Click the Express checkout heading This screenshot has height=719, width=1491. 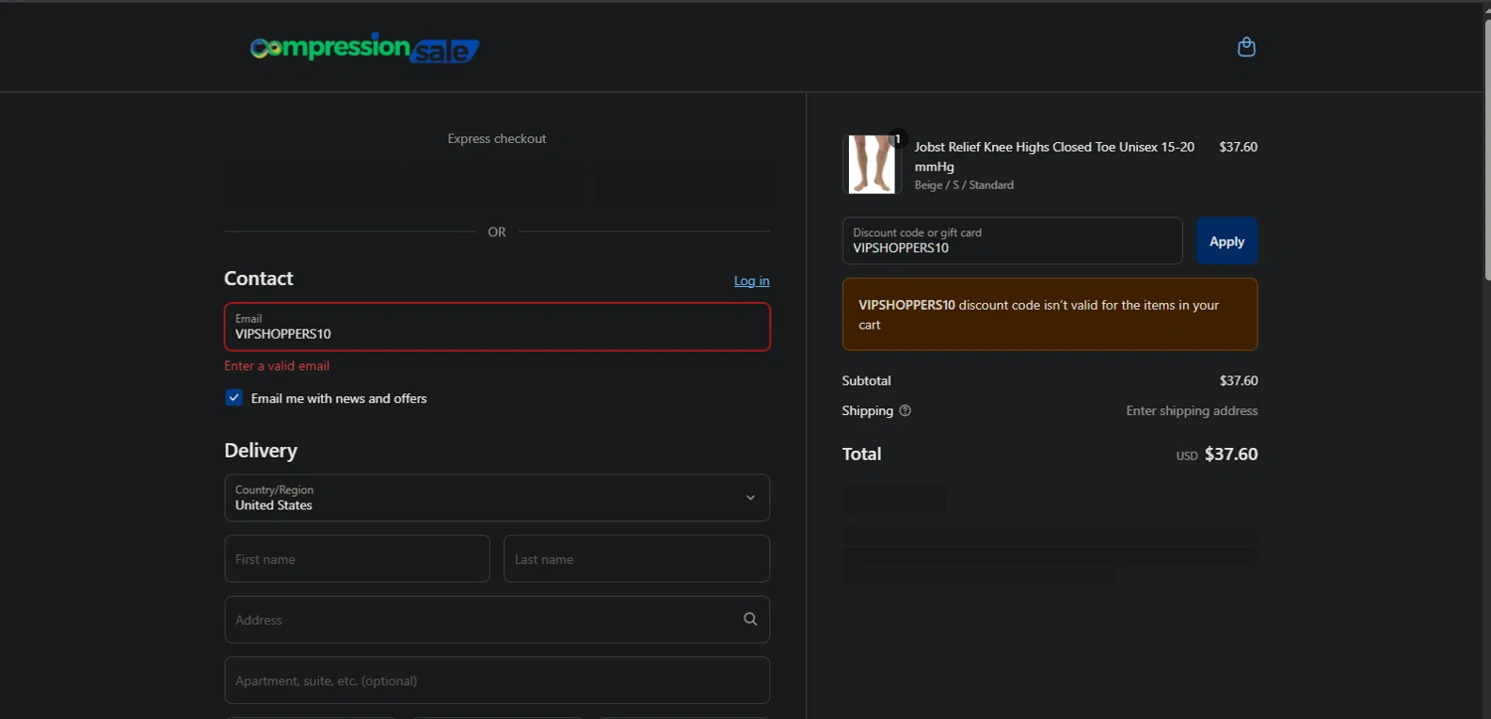[497, 139]
